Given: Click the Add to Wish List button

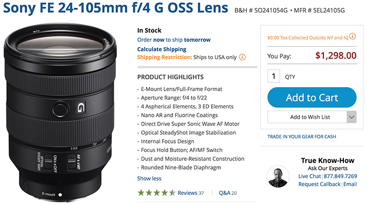Looking at the screenshot, I should [x=307, y=117].
